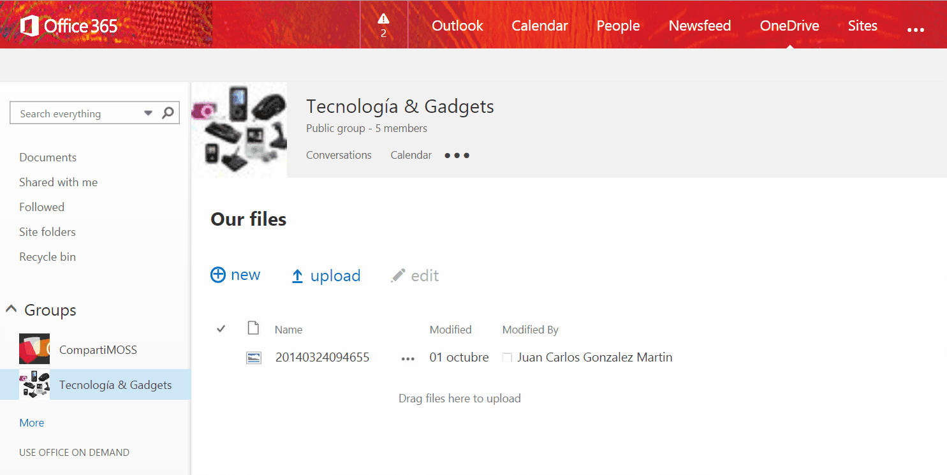Open People in the top navigation
947x475 pixels.
pyautogui.click(x=618, y=26)
